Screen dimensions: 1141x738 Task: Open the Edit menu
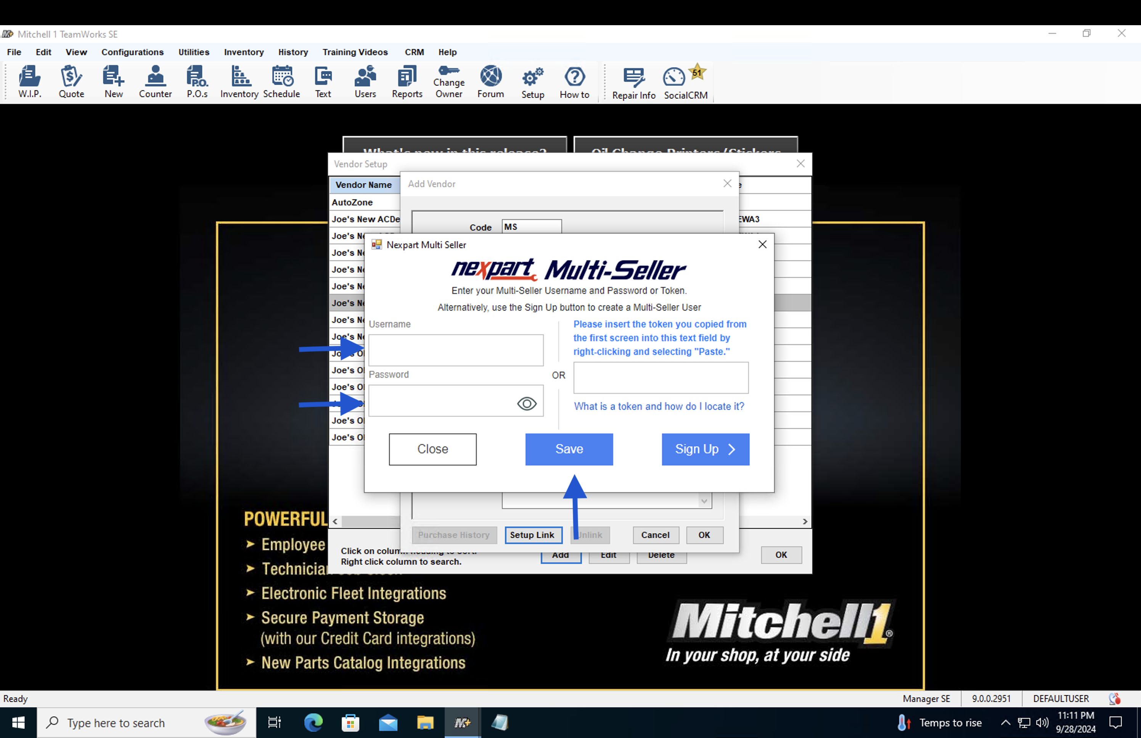pos(43,52)
